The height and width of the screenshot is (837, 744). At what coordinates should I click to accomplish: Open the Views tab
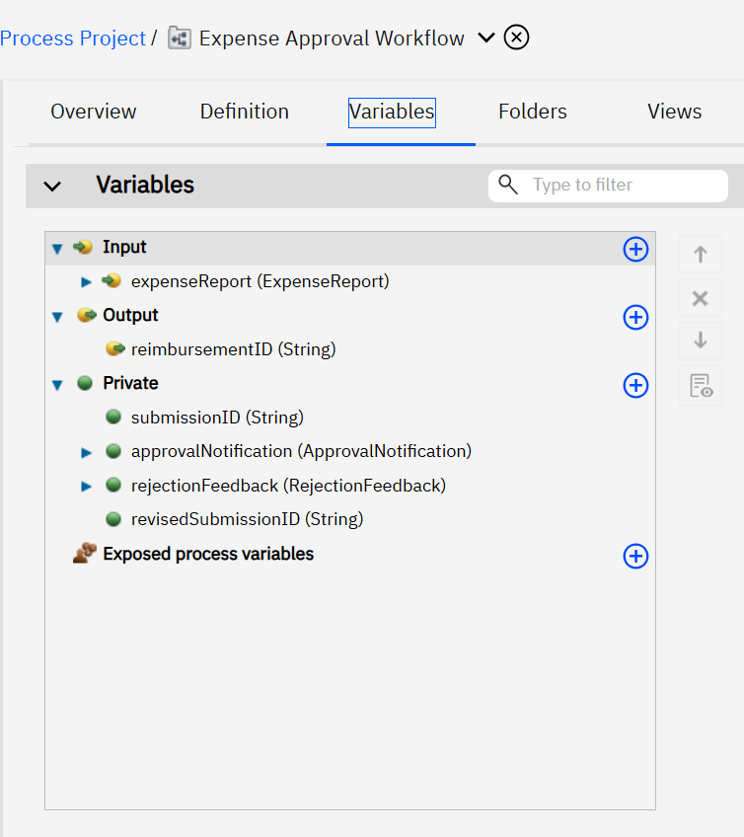tap(675, 112)
